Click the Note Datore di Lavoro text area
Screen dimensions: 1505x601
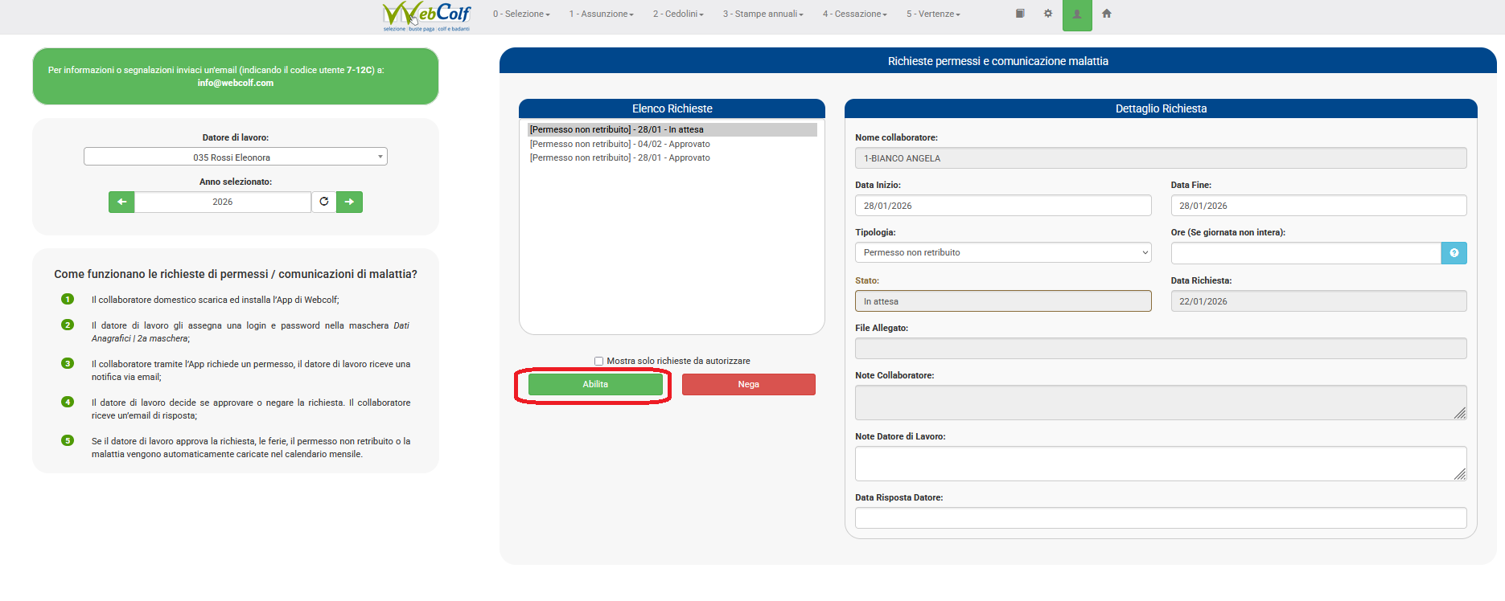coord(1159,464)
